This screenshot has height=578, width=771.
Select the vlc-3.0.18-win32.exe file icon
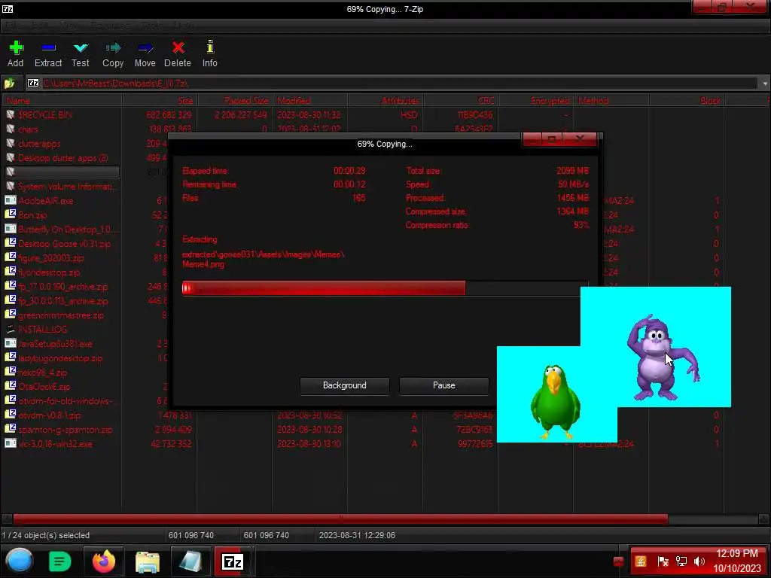pyautogui.click(x=11, y=443)
